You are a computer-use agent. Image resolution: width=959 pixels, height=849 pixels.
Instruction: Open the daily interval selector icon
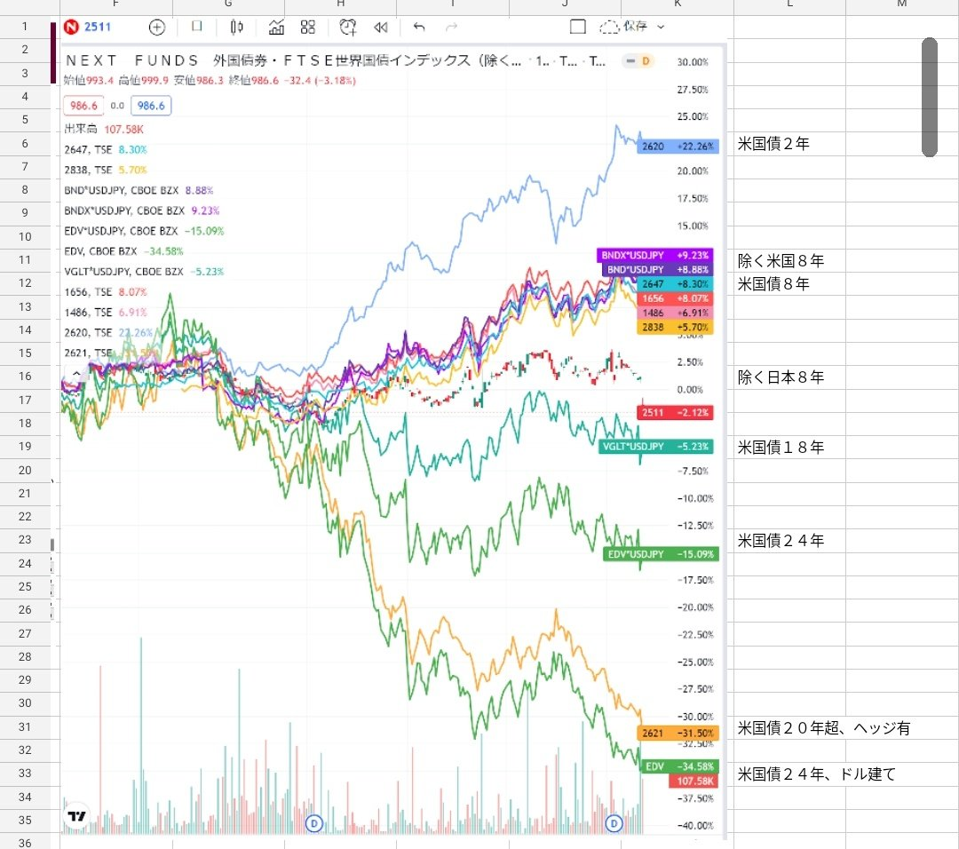pos(197,27)
